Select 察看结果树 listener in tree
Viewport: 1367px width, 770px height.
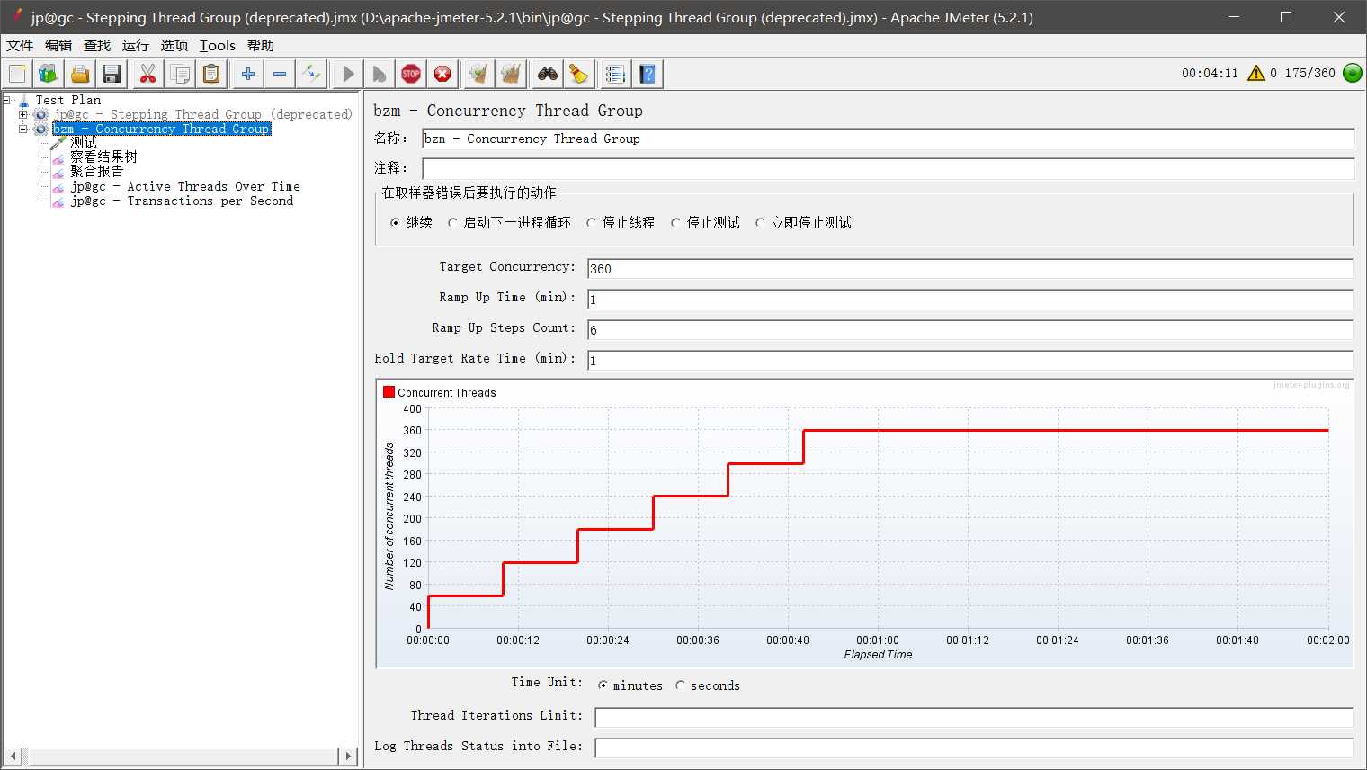(x=103, y=157)
